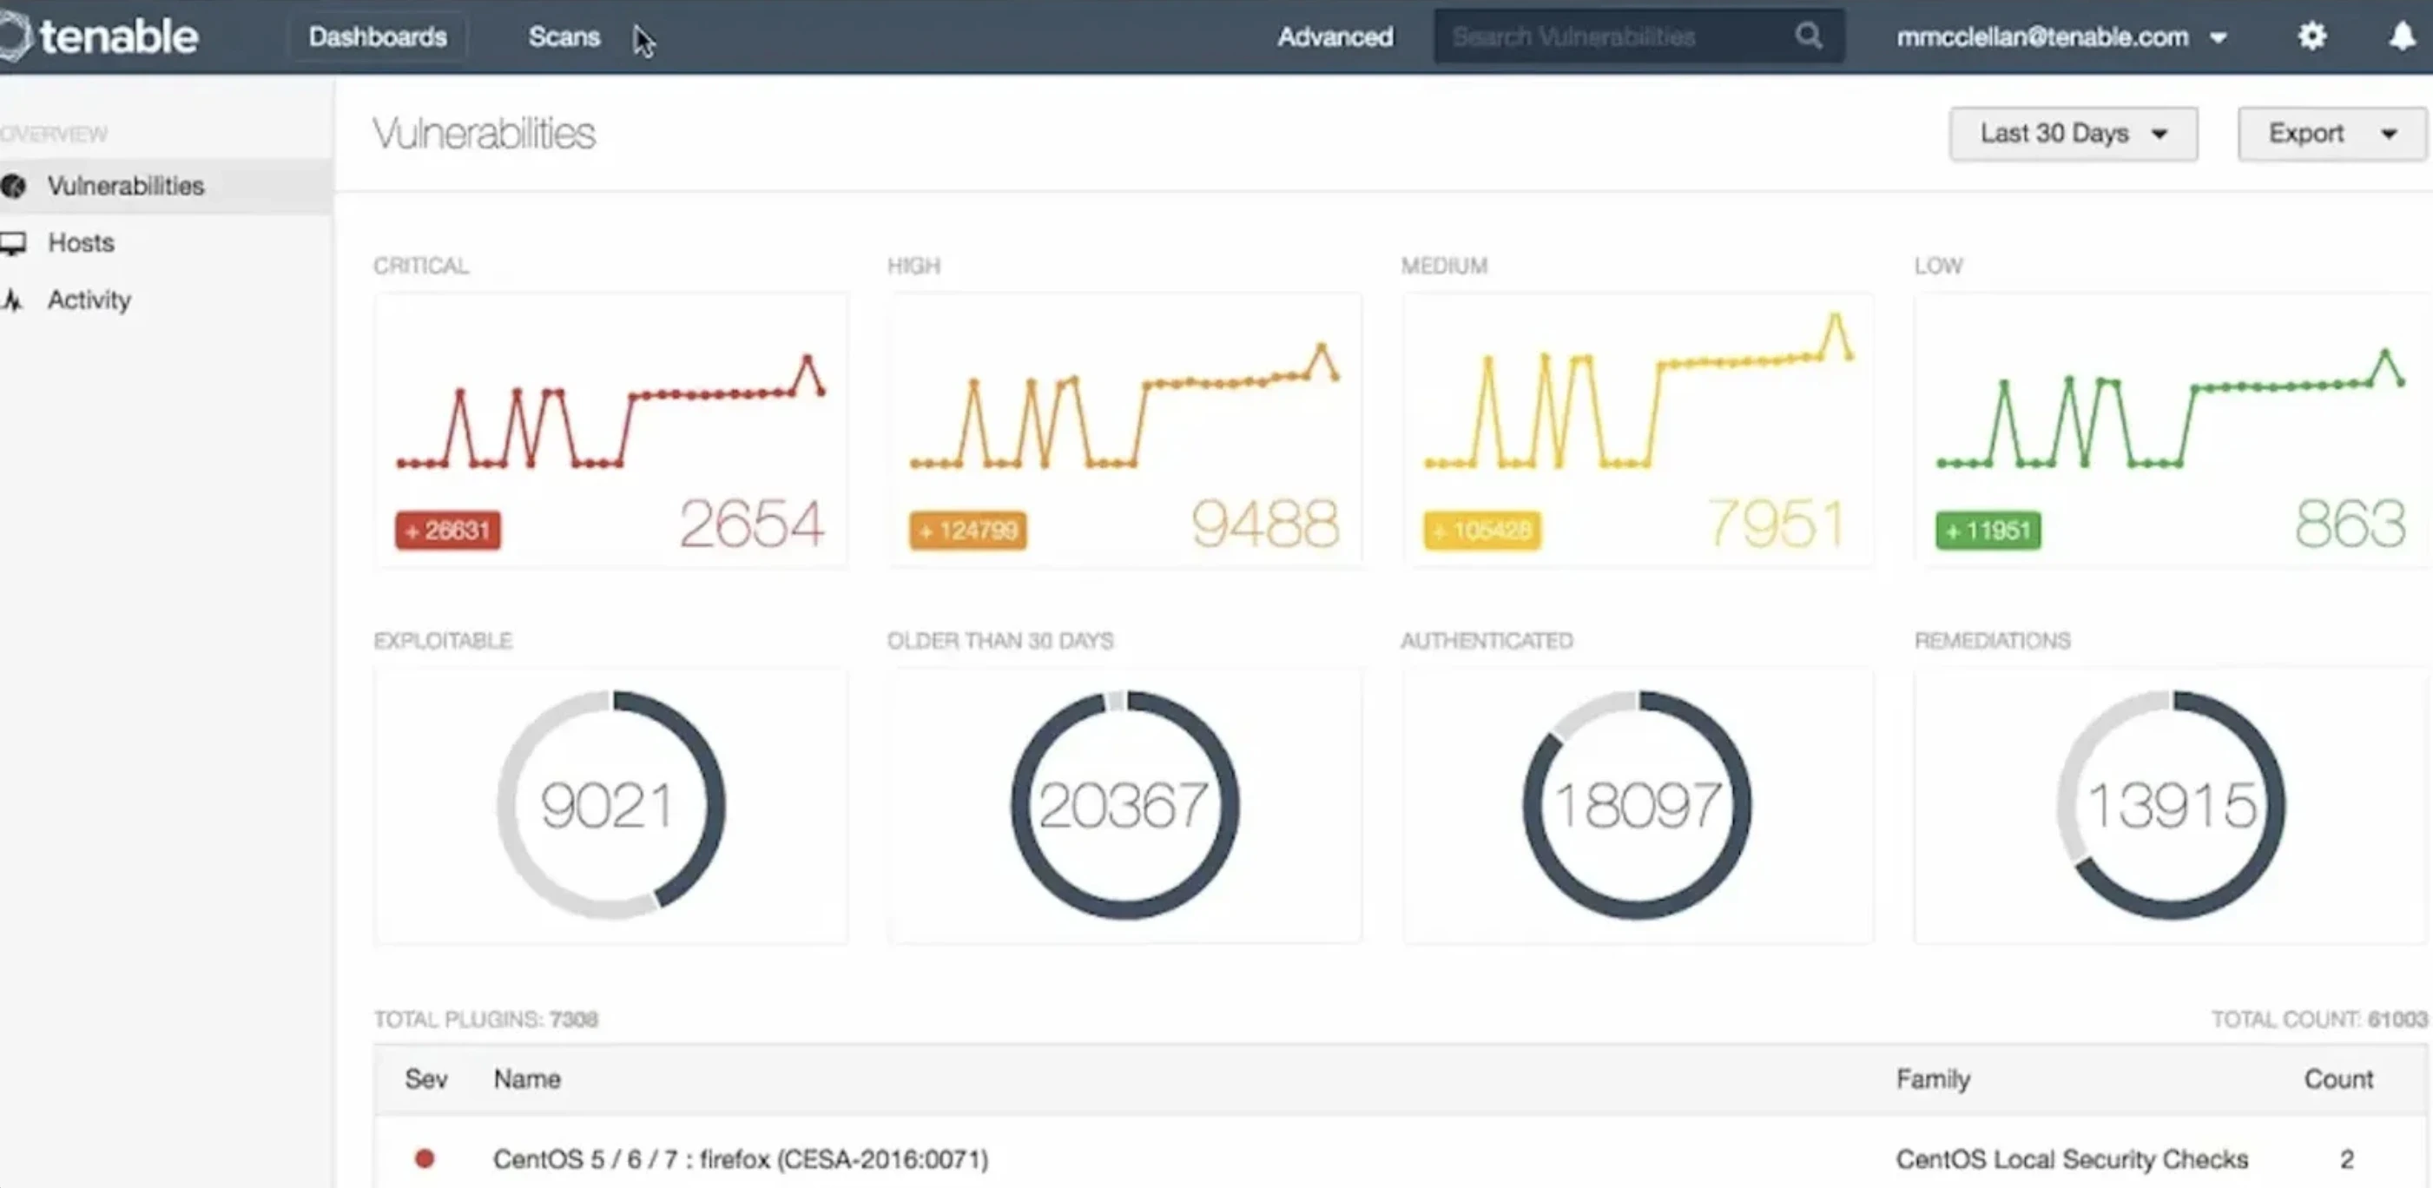
Task: Click the search magnifier icon
Action: coord(1808,36)
